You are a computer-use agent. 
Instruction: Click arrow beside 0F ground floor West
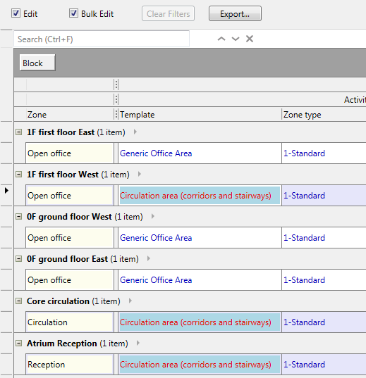click(153, 216)
